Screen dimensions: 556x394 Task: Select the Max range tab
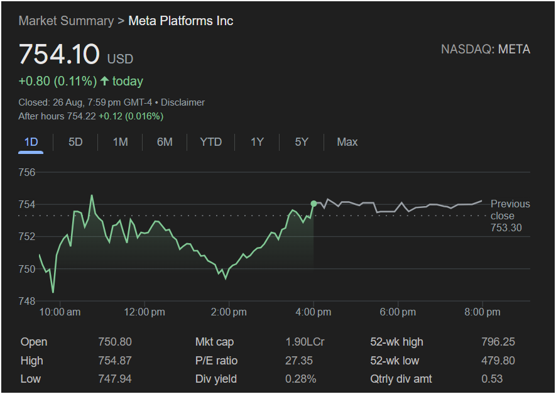point(347,142)
